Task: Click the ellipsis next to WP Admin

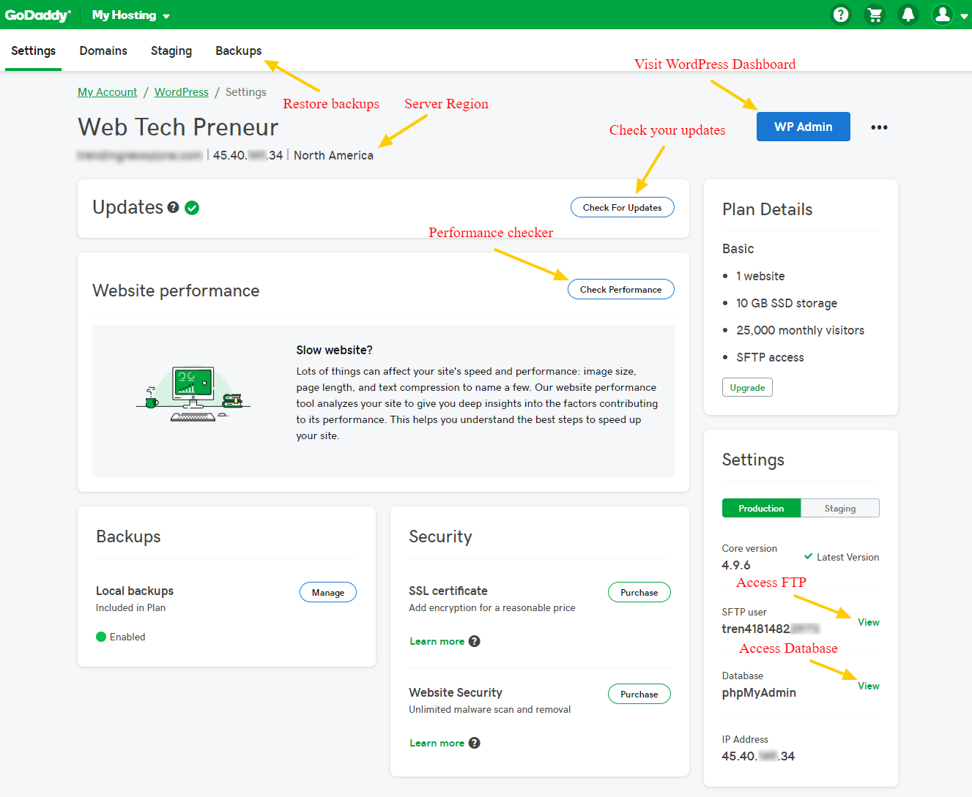Action: click(879, 126)
